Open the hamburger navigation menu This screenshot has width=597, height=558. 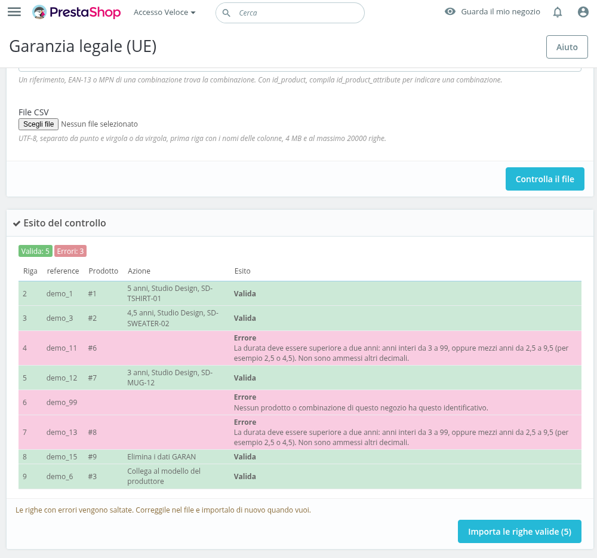[x=14, y=12]
